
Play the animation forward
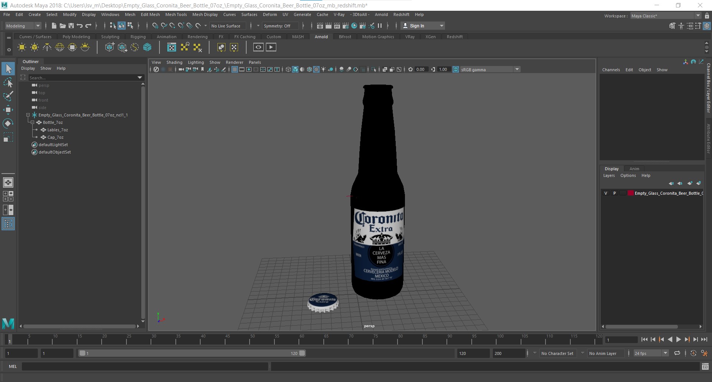(x=678, y=339)
